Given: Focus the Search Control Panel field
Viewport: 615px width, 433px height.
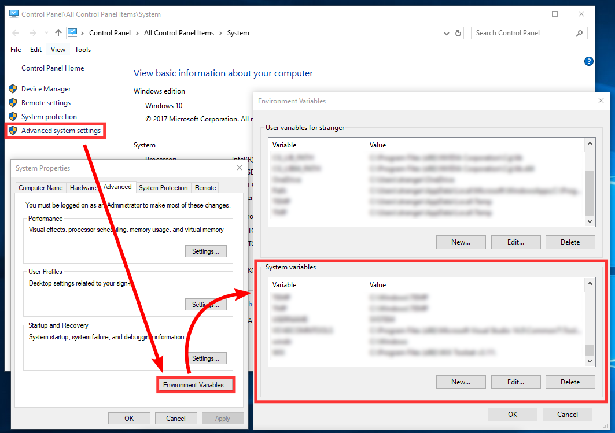Looking at the screenshot, I should [529, 33].
